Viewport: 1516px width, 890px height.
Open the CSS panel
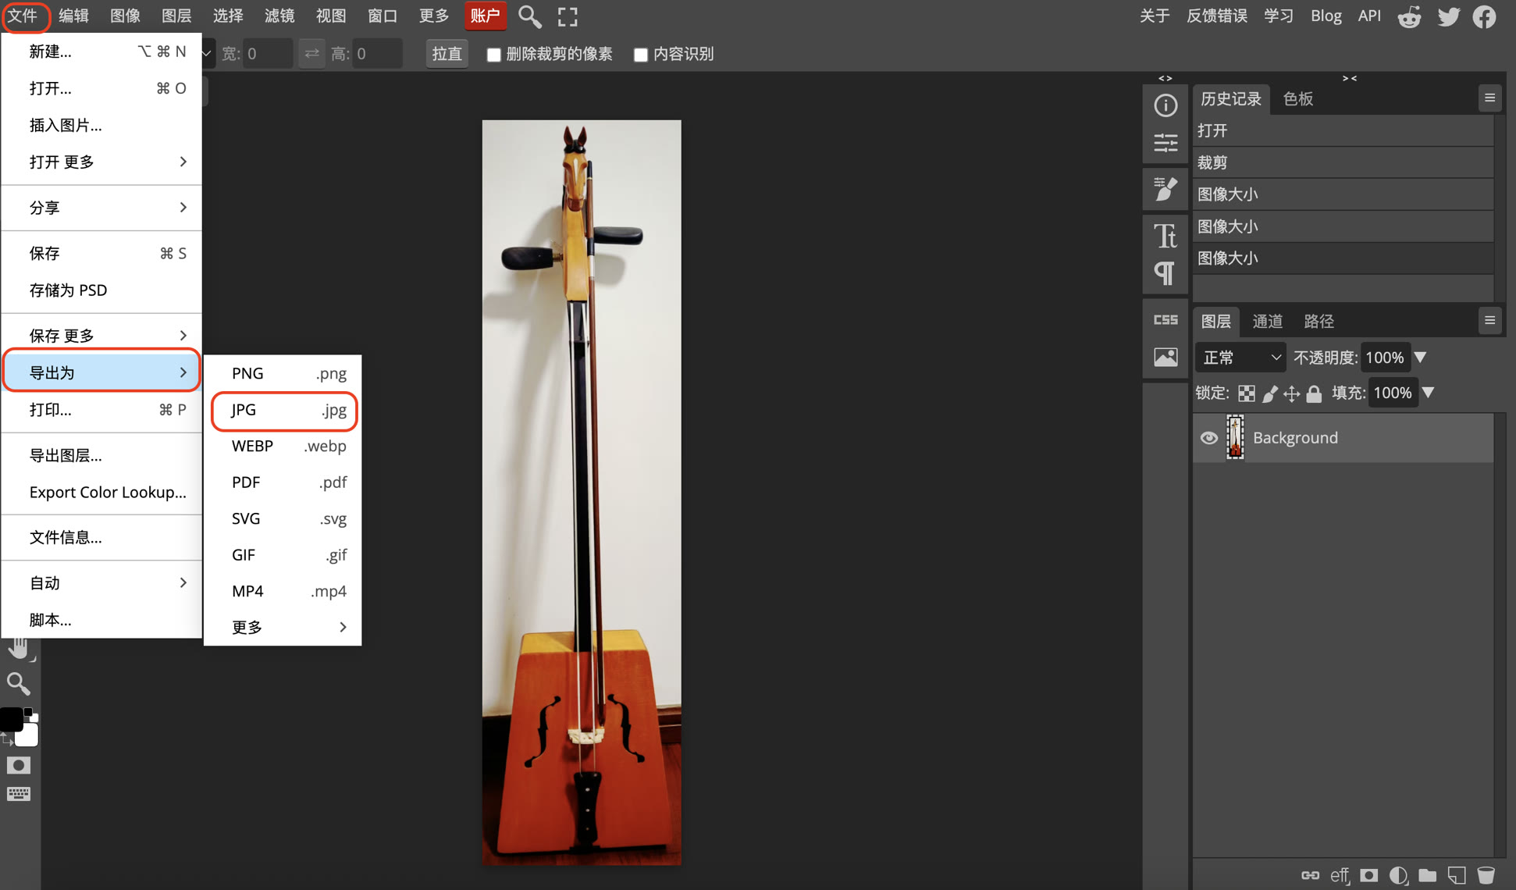1165,319
